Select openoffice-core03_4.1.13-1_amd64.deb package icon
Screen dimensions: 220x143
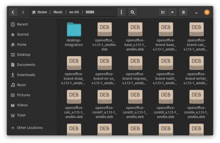tap(166, 97)
